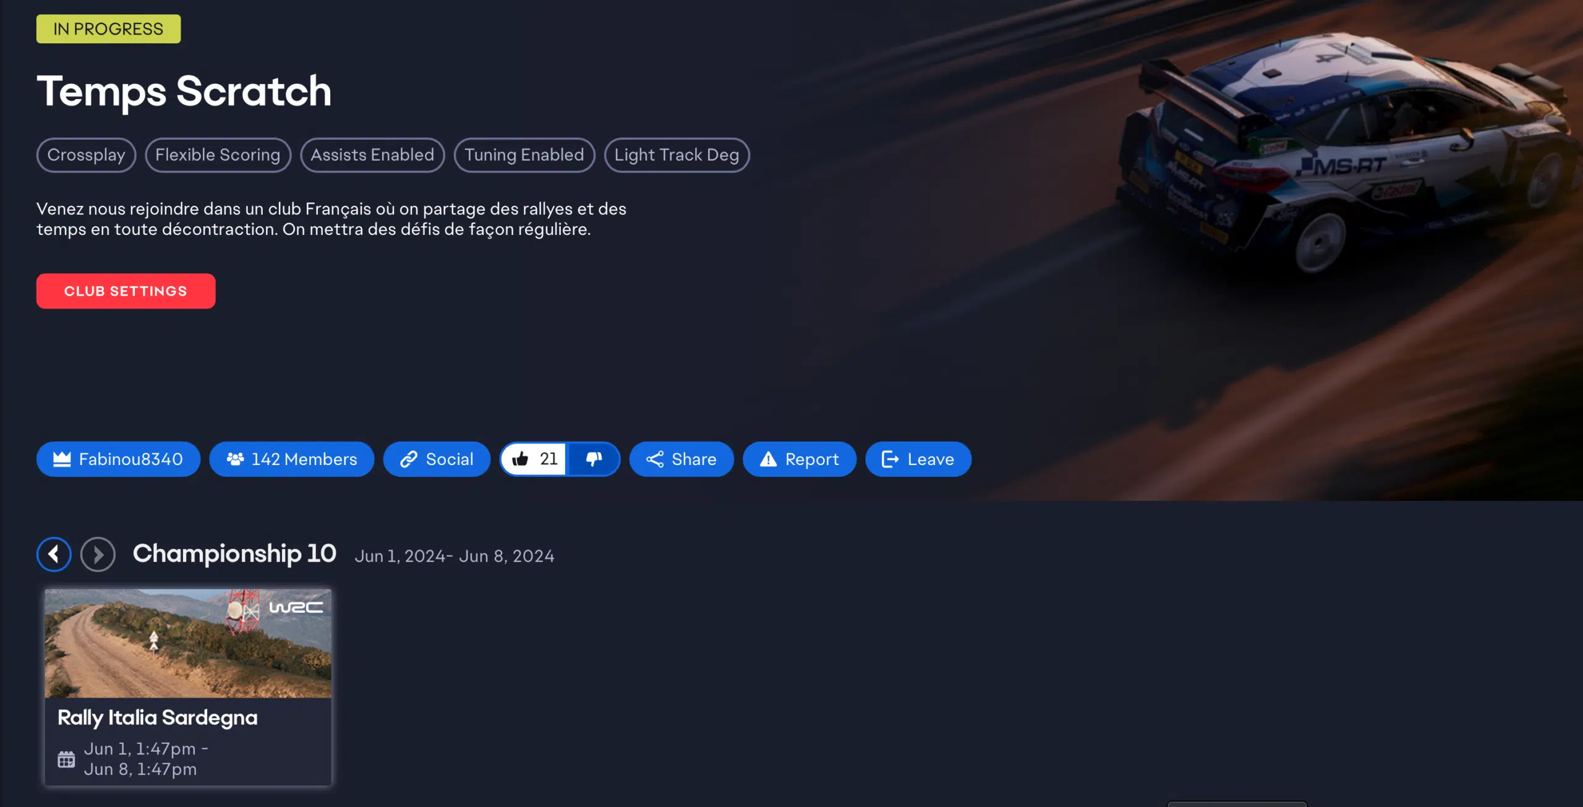Image resolution: width=1583 pixels, height=807 pixels.
Task: Click the crown icon beside Fabinou8340
Action: coord(62,459)
